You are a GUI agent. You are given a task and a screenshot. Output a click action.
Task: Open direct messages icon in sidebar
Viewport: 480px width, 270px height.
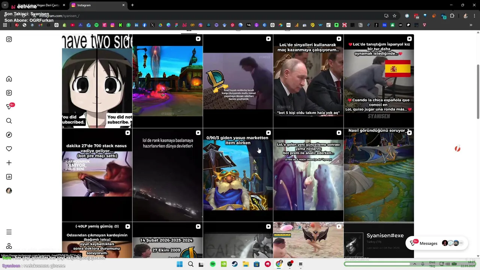pyautogui.click(x=9, y=107)
